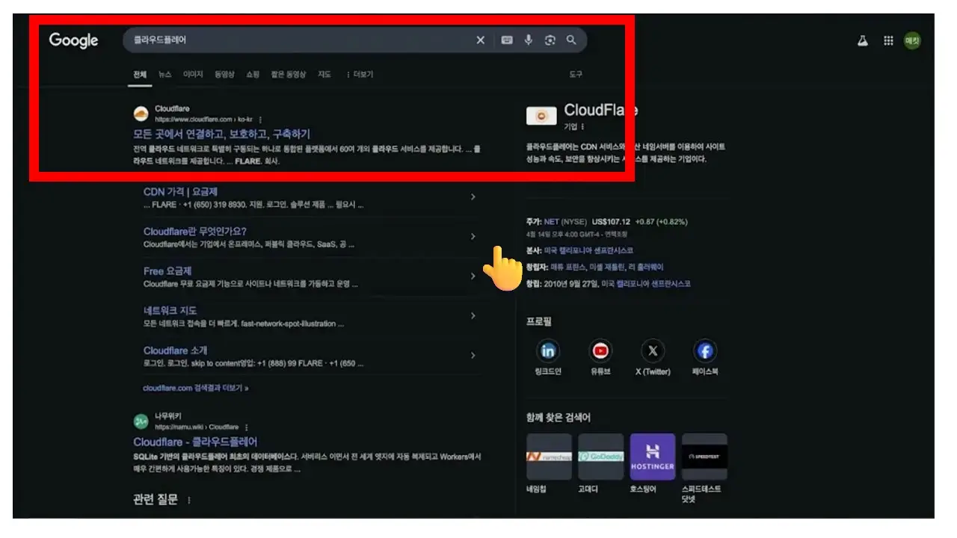Select the 전체 tab
This screenshot has width=957, height=538.
coord(140,75)
